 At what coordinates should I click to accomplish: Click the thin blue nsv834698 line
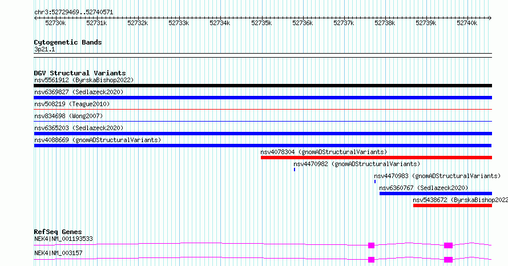[x=263, y=122]
